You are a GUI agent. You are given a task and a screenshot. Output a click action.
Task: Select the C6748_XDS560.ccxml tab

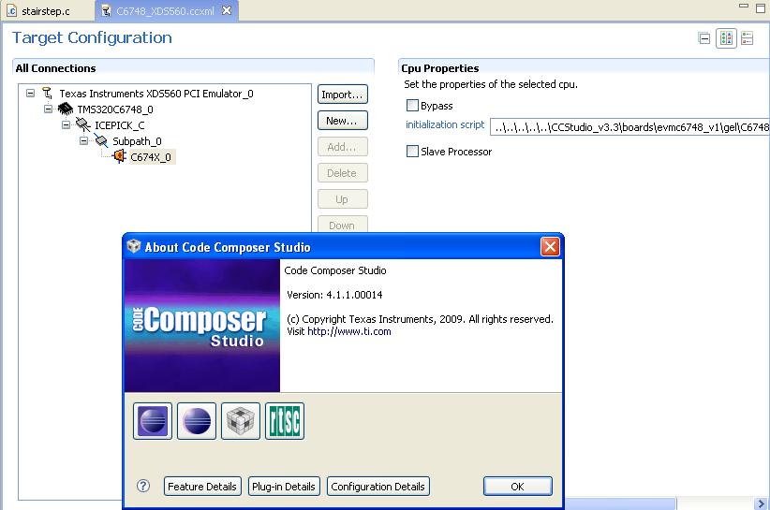[165, 11]
